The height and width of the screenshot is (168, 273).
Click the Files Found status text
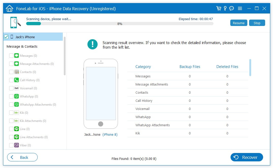click(134, 159)
